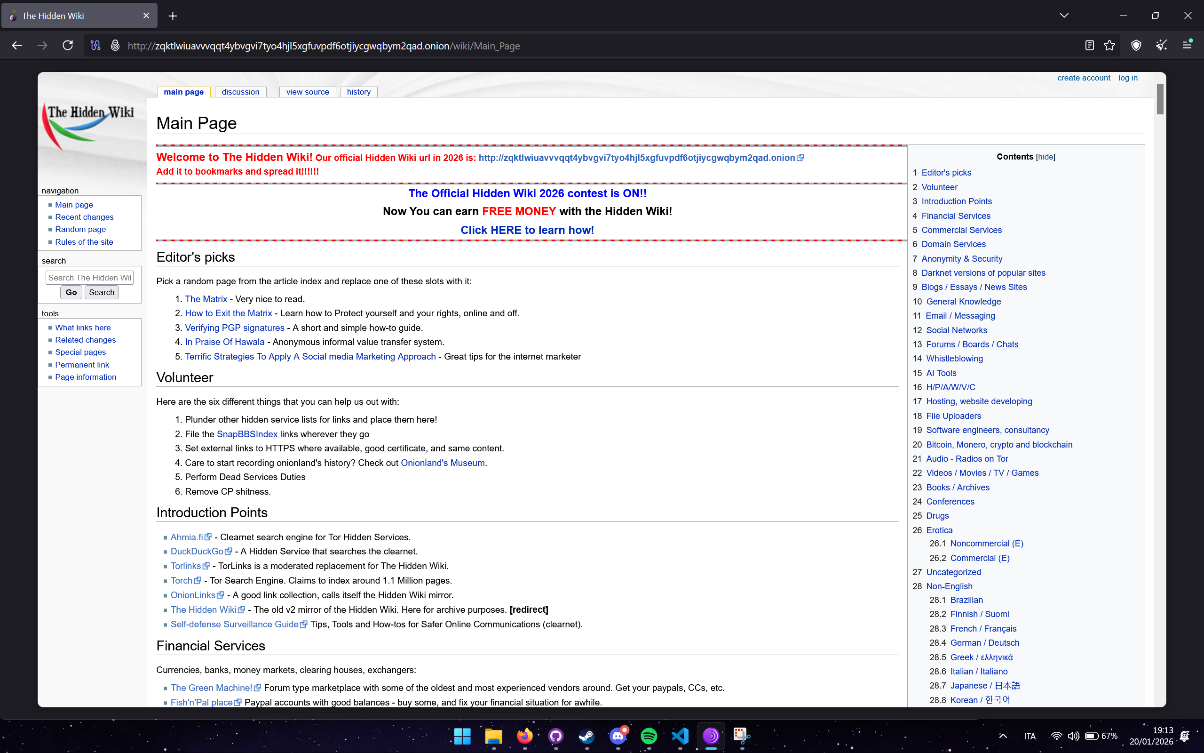Open the history tab
This screenshot has width=1204, height=753.
point(358,92)
